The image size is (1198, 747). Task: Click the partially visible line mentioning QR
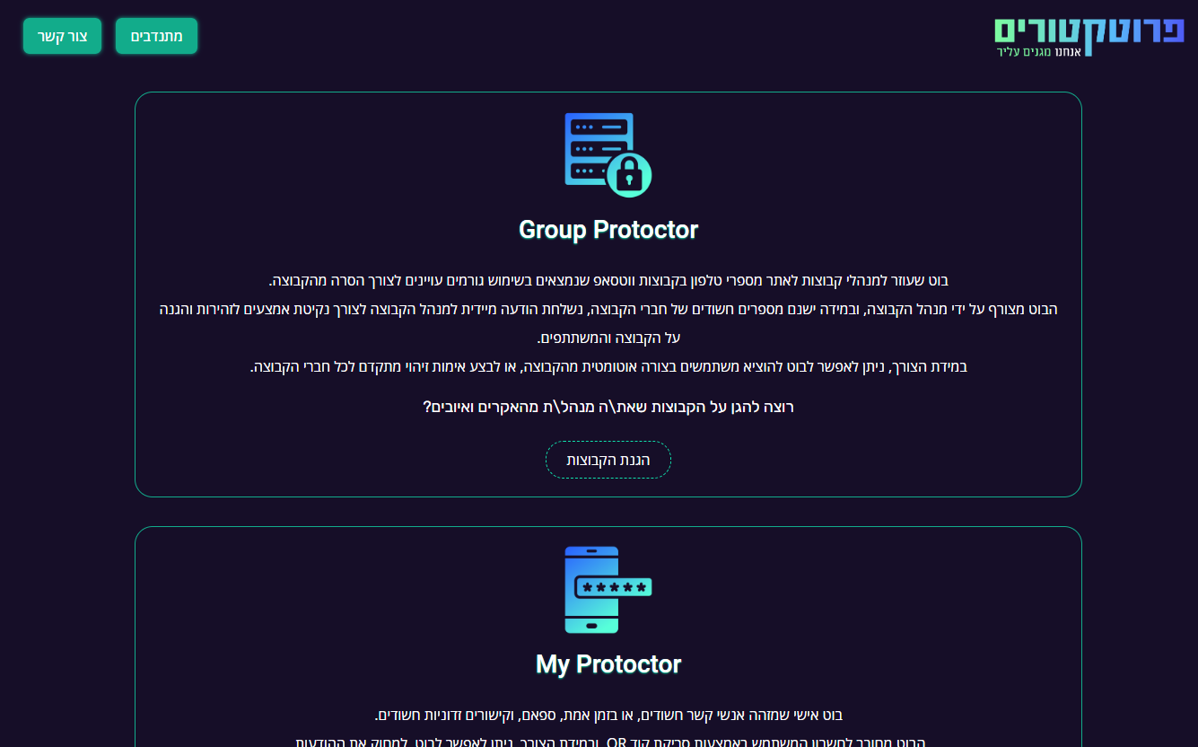608,742
